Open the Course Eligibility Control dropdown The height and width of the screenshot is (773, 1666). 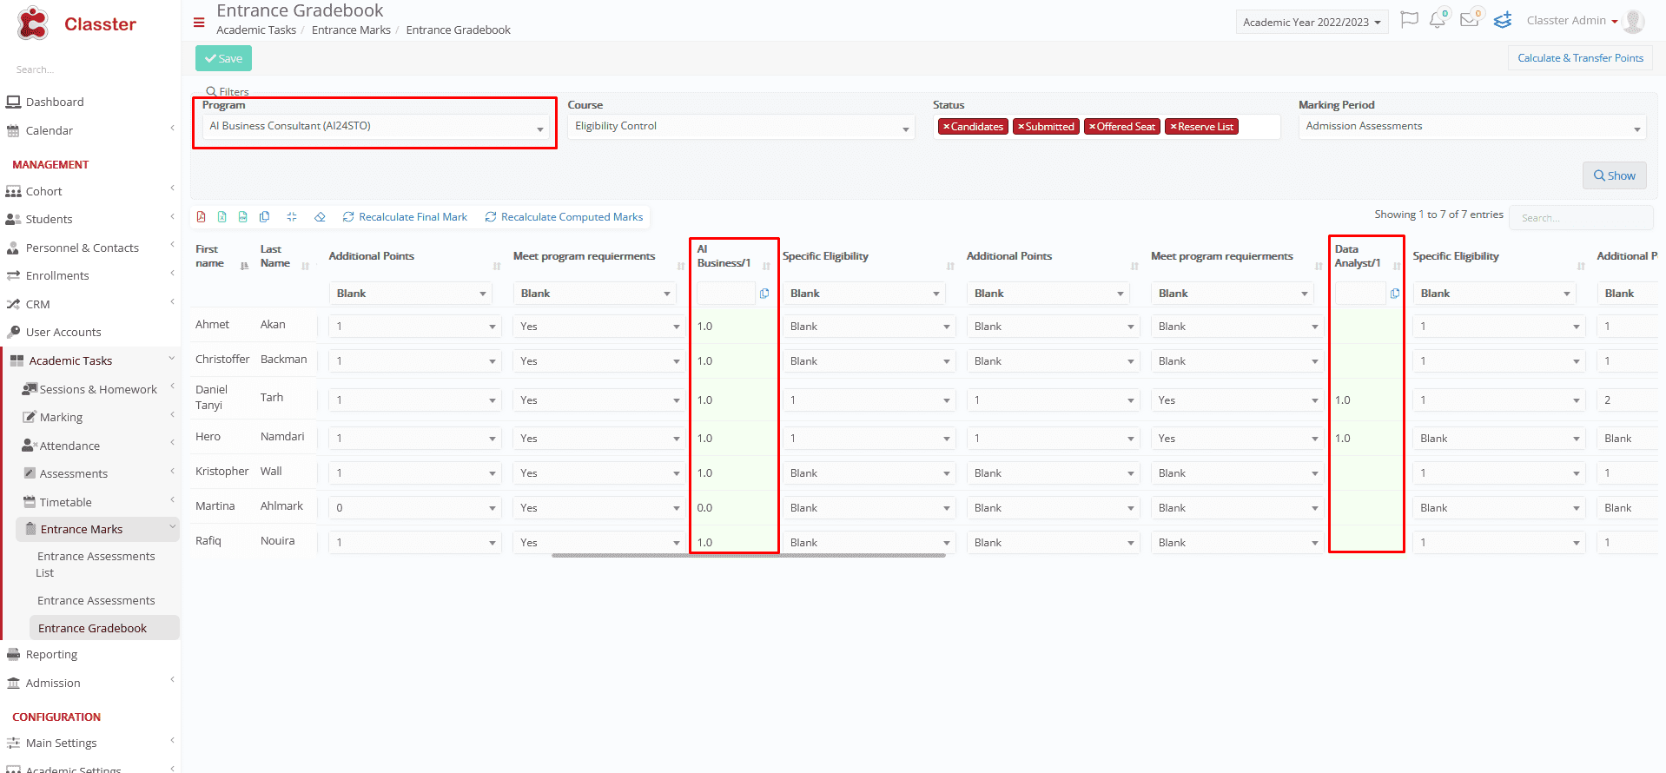pyautogui.click(x=741, y=127)
